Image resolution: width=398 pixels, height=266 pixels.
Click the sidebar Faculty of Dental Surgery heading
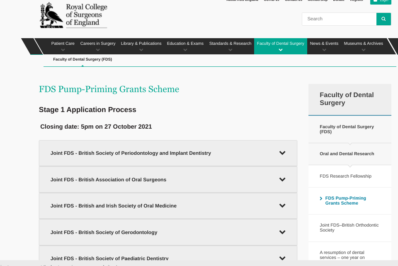347,99
